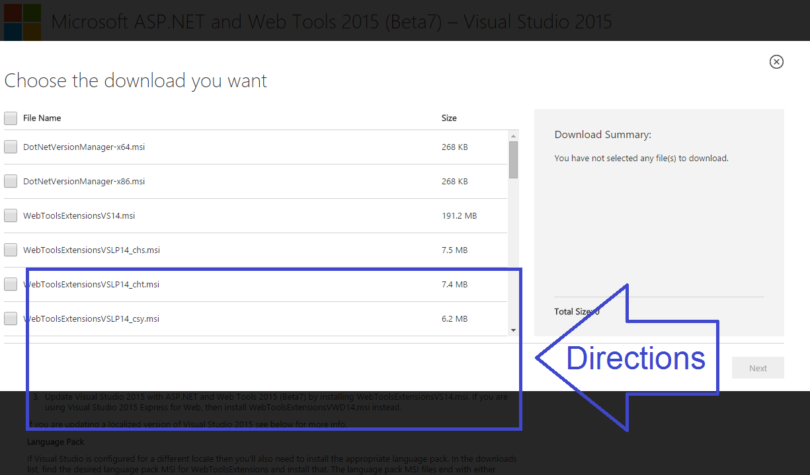The height and width of the screenshot is (475, 810).
Task: Click the file name WebToolsExtensionsVSLP14_chs.msi
Action: 91,250
